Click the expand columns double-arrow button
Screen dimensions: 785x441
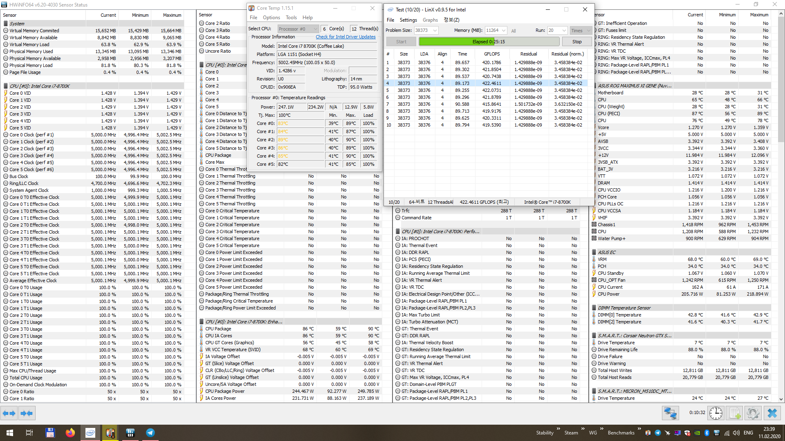(x=9, y=413)
